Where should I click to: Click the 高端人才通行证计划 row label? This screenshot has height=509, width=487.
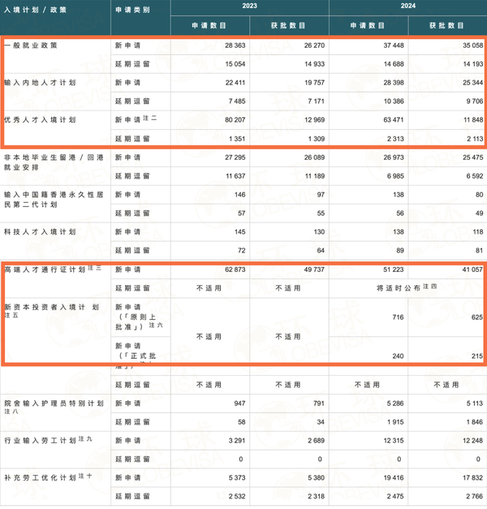(x=45, y=270)
